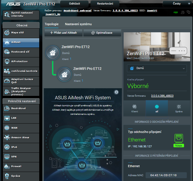Open the Domů location dropdown
This screenshot has width=193, height=181.
point(157,68)
